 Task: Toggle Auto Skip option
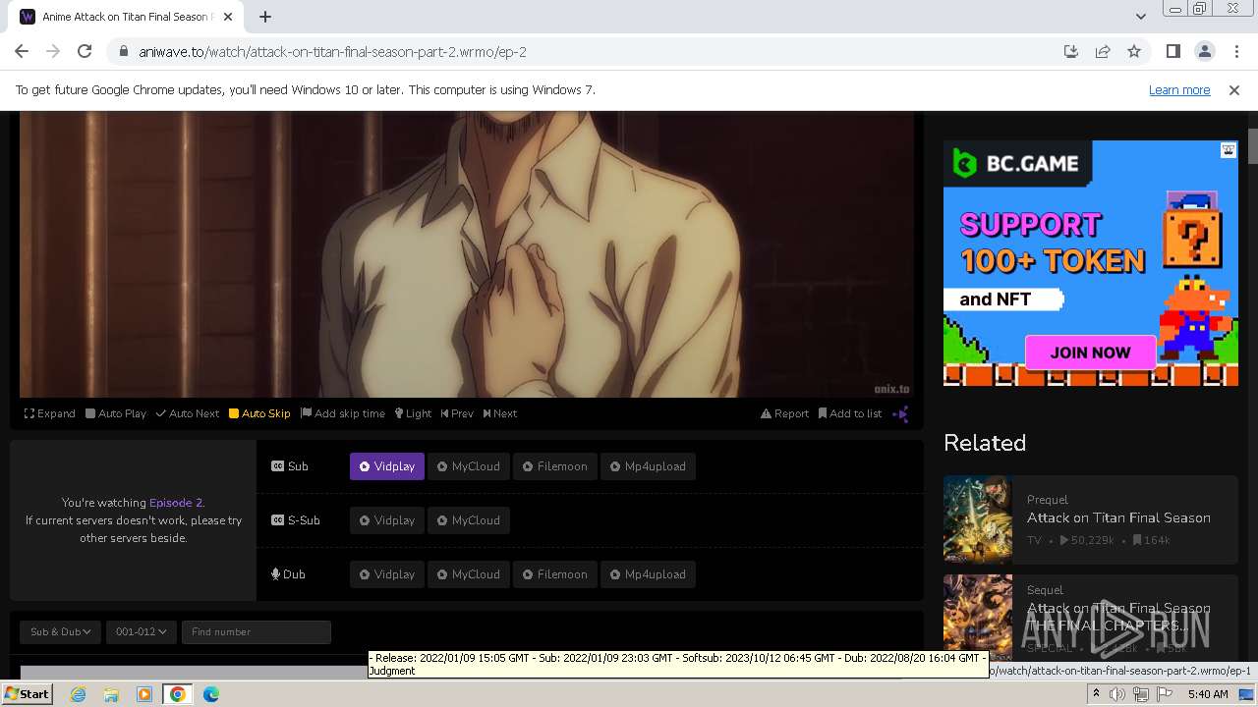pyautogui.click(x=259, y=413)
